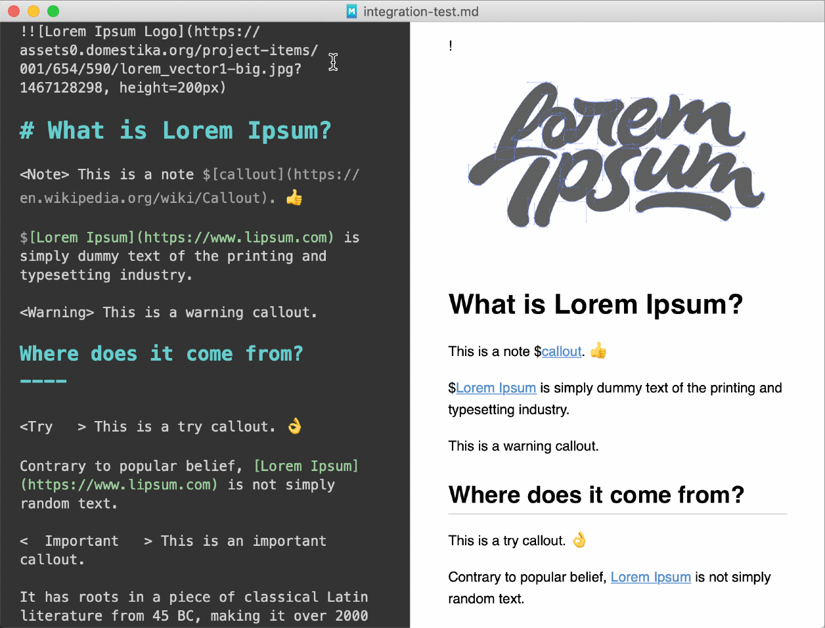
Task: Minimize the window with the yellow button
Action: [33, 11]
